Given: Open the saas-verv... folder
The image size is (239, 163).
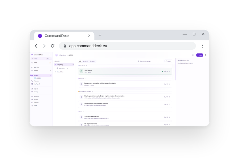Looking at the screenshot, I should click(62, 68).
